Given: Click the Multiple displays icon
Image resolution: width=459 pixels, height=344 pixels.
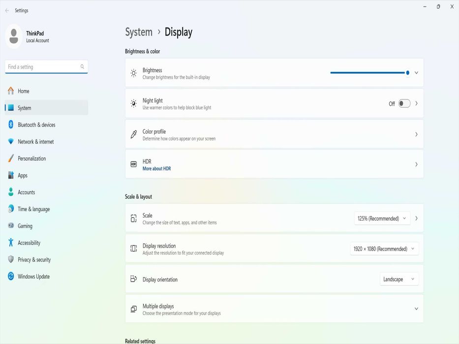Looking at the screenshot, I should tap(133, 309).
